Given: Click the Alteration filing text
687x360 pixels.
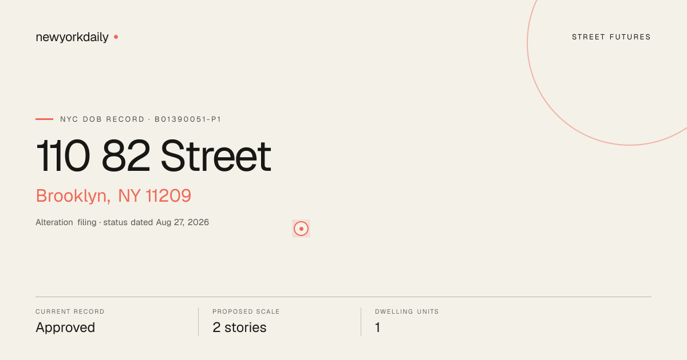Looking at the screenshot, I should point(66,222).
